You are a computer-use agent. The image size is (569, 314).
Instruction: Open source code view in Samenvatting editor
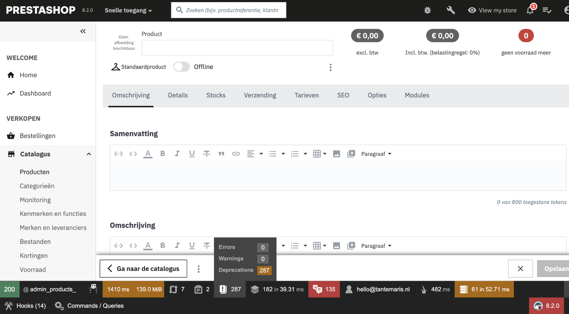[x=133, y=154]
